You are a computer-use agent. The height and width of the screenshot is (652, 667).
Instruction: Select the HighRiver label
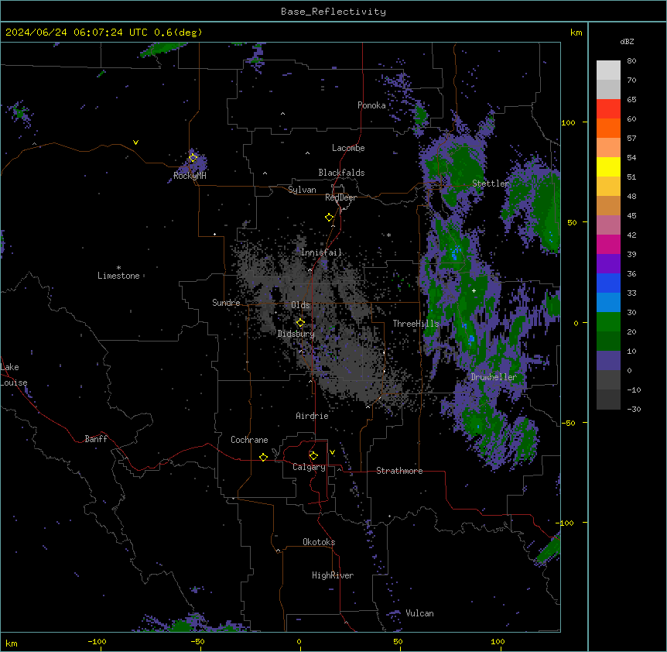[333, 575]
